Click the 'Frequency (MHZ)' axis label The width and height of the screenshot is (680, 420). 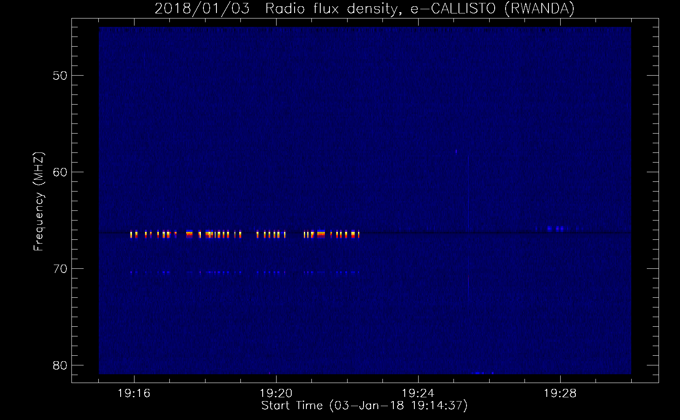pyautogui.click(x=39, y=202)
